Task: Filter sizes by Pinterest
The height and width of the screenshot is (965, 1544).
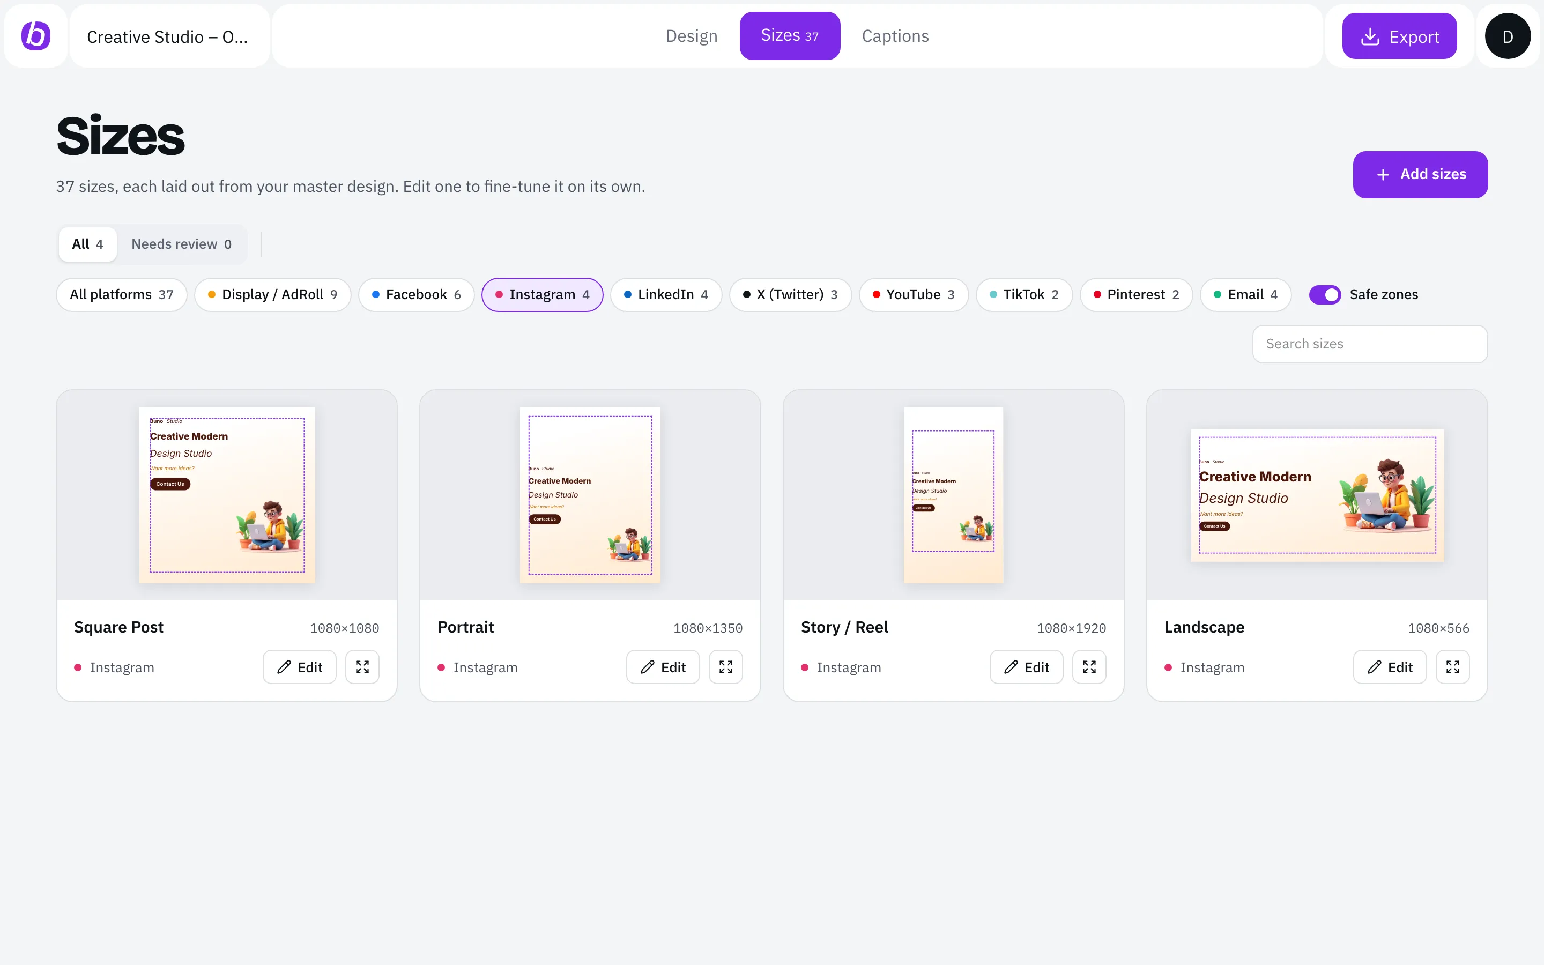Action: click(x=1135, y=295)
